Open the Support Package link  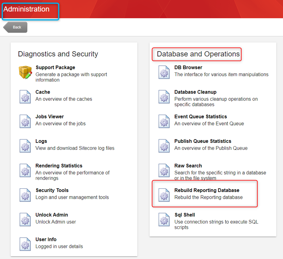pyautogui.click(x=55, y=67)
